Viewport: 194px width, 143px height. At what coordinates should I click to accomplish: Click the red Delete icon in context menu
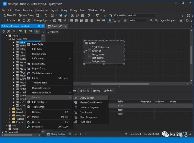click(x=28, y=117)
